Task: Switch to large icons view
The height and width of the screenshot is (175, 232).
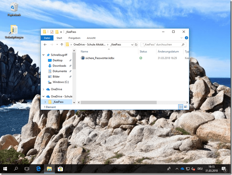Action: coord(185,107)
